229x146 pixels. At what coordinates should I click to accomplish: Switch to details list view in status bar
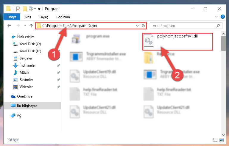pos(215,140)
